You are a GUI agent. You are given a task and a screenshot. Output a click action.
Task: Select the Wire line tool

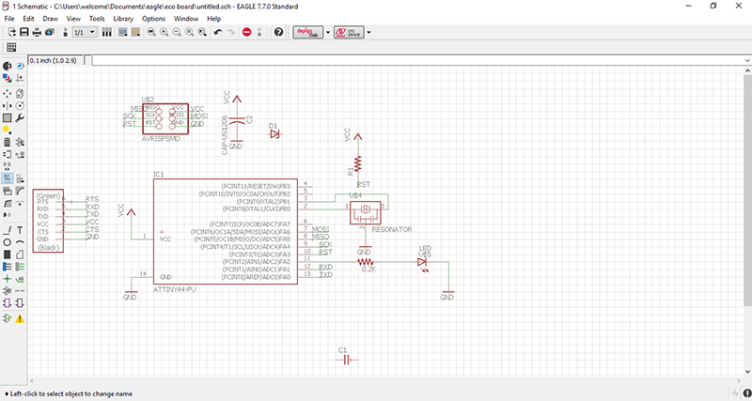click(x=8, y=230)
